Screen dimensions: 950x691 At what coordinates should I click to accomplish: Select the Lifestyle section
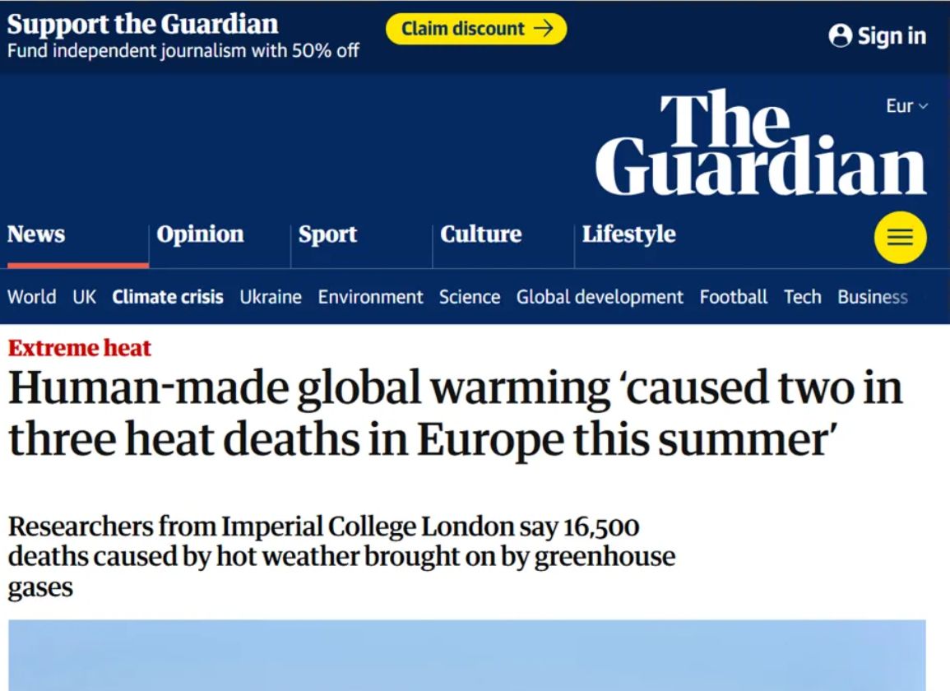628,234
